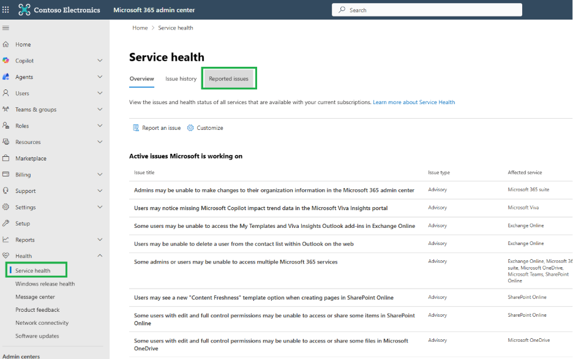Screen dimensions: 573x359
Task: Open Network connectivity in sidebar
Action: pos(42,323)
